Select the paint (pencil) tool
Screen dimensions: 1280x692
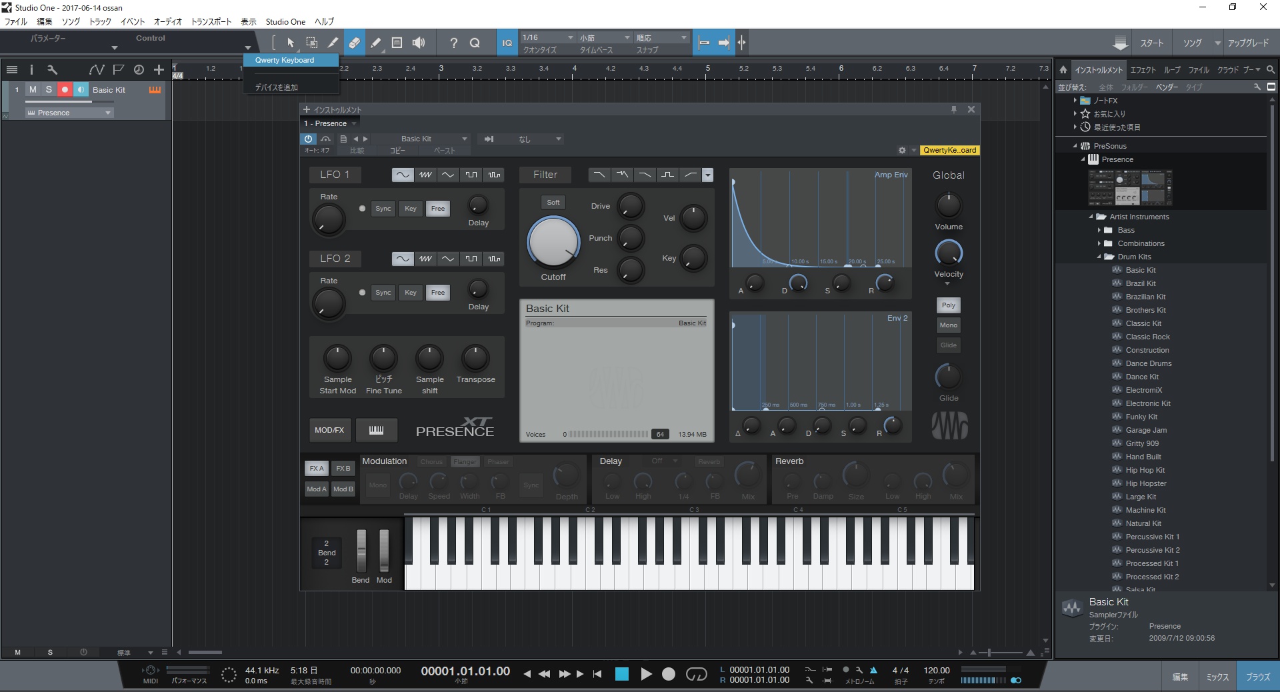point(375,43)
